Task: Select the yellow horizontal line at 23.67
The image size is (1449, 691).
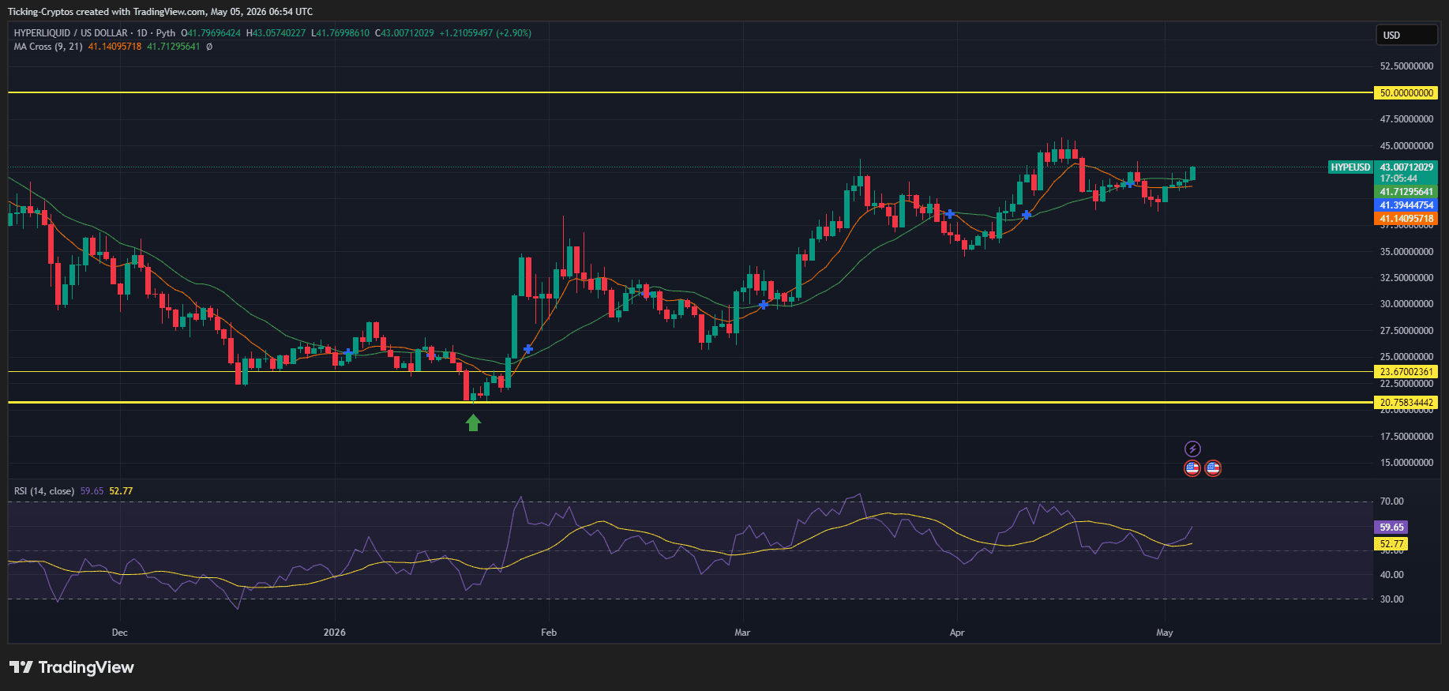Action: [691, 371]
